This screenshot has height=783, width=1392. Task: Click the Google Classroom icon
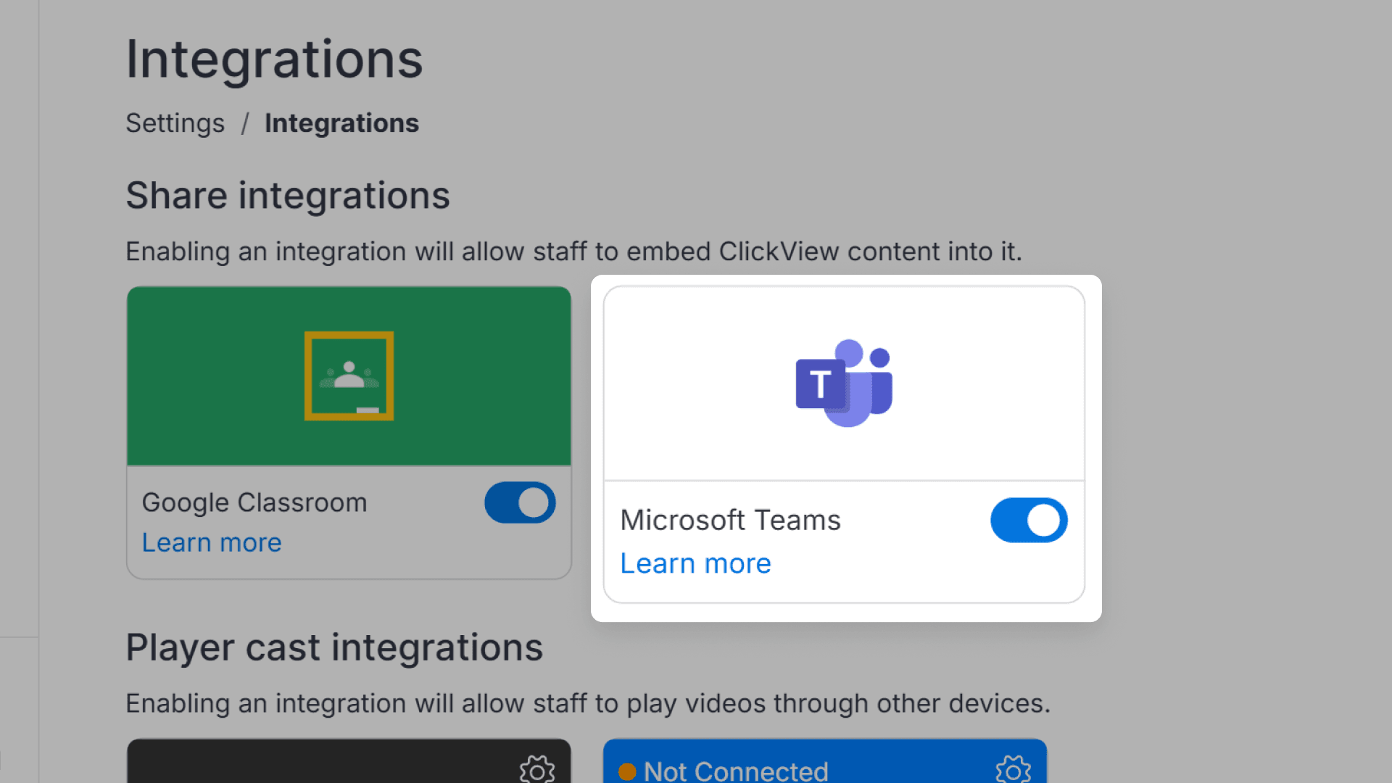point(349,376)
